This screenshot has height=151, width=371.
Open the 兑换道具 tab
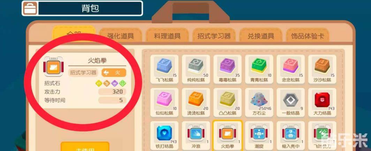click(261, 36)
